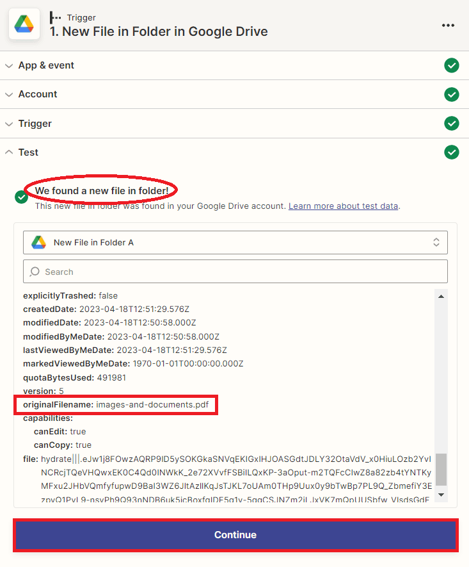
Task: Open Learn more about test data link
Action: 344,206
